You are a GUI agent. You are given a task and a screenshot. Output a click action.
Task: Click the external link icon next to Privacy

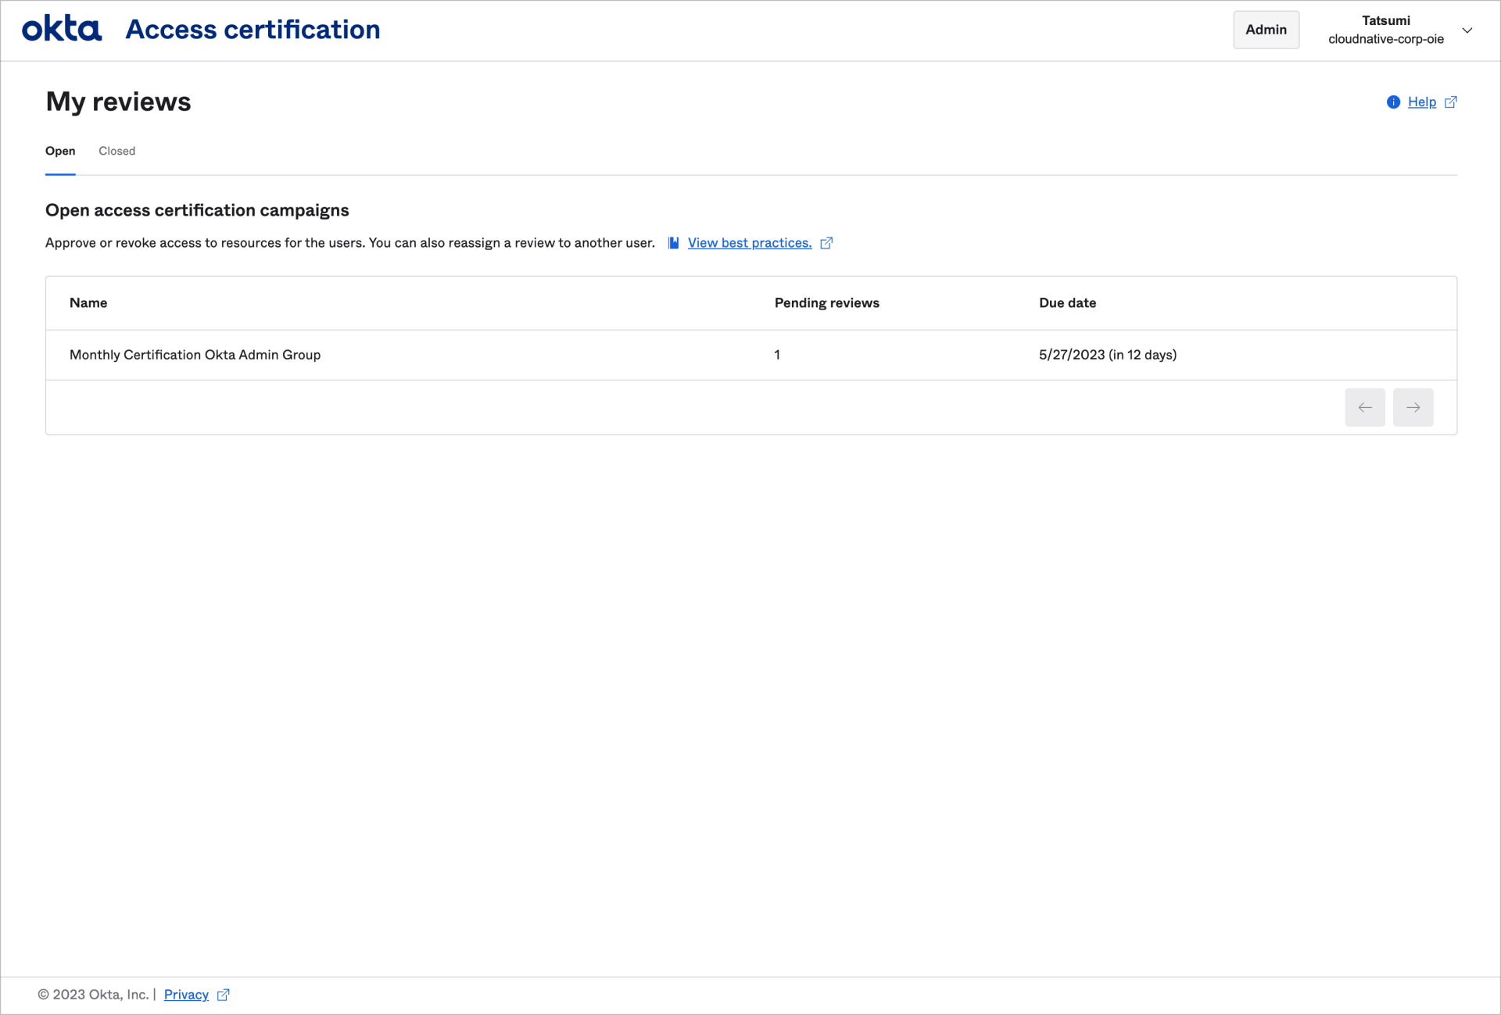coord(223,994)
